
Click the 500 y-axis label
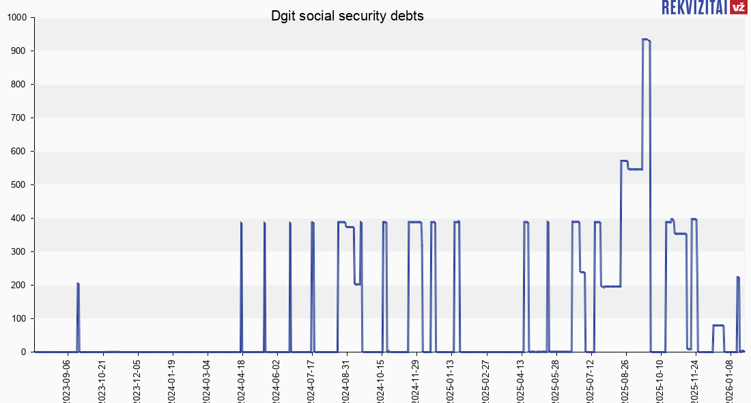[18, 185]
